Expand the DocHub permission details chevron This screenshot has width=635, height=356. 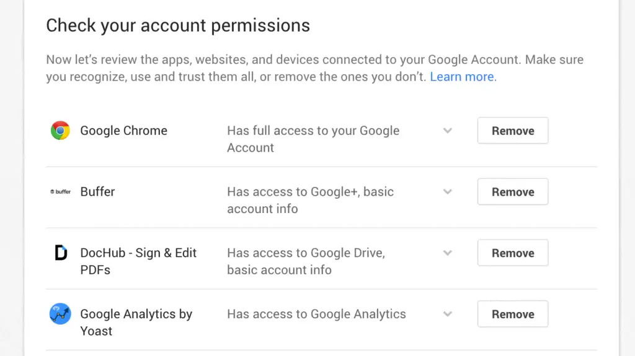pos(448,253)
